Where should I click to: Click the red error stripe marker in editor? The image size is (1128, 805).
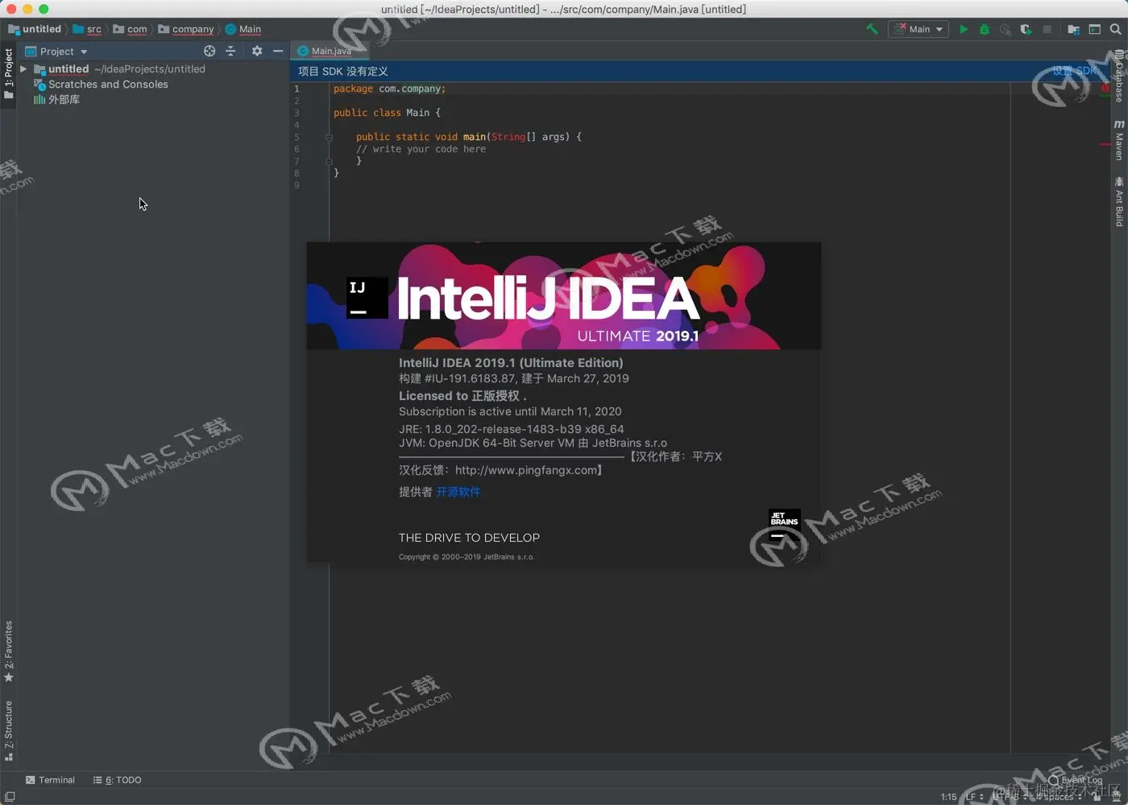1105,144
